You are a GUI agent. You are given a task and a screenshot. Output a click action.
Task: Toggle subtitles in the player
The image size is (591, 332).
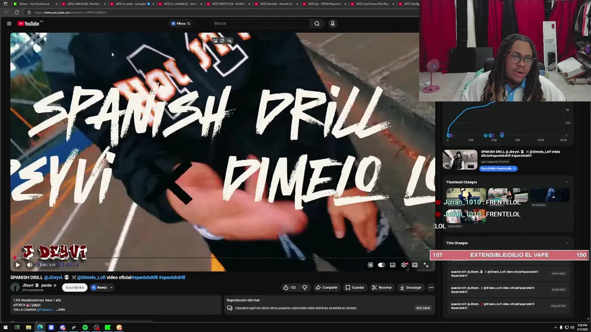click(392, 265)
